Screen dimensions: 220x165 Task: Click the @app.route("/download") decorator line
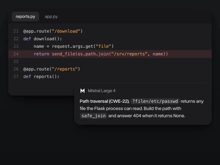click(53, 31)
